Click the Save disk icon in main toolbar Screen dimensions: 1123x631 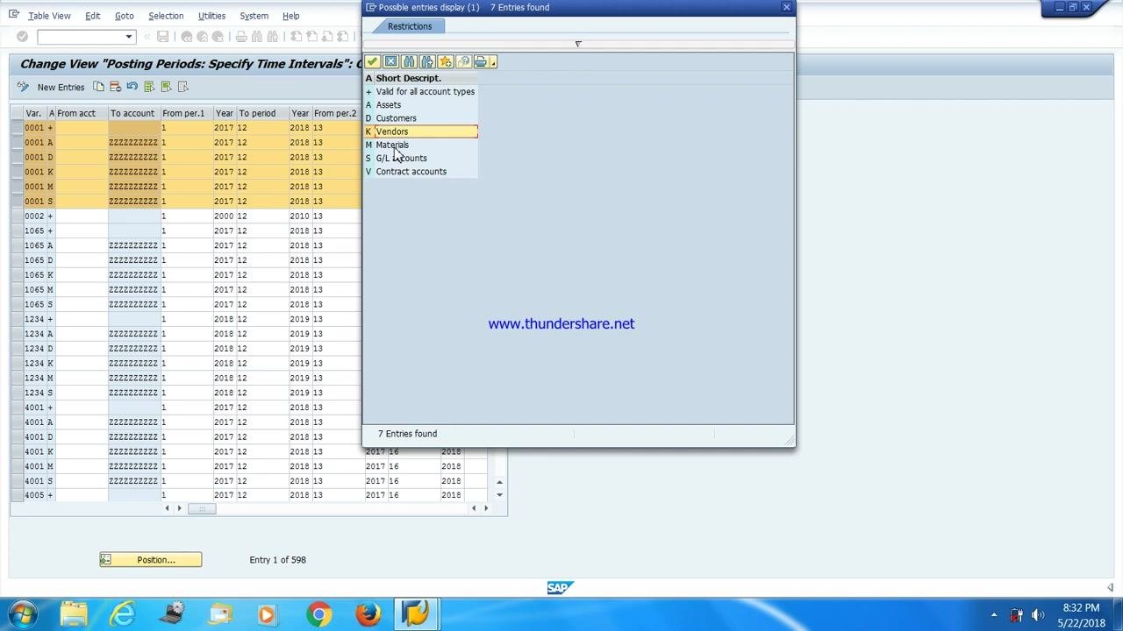click(x=162, y=37)
